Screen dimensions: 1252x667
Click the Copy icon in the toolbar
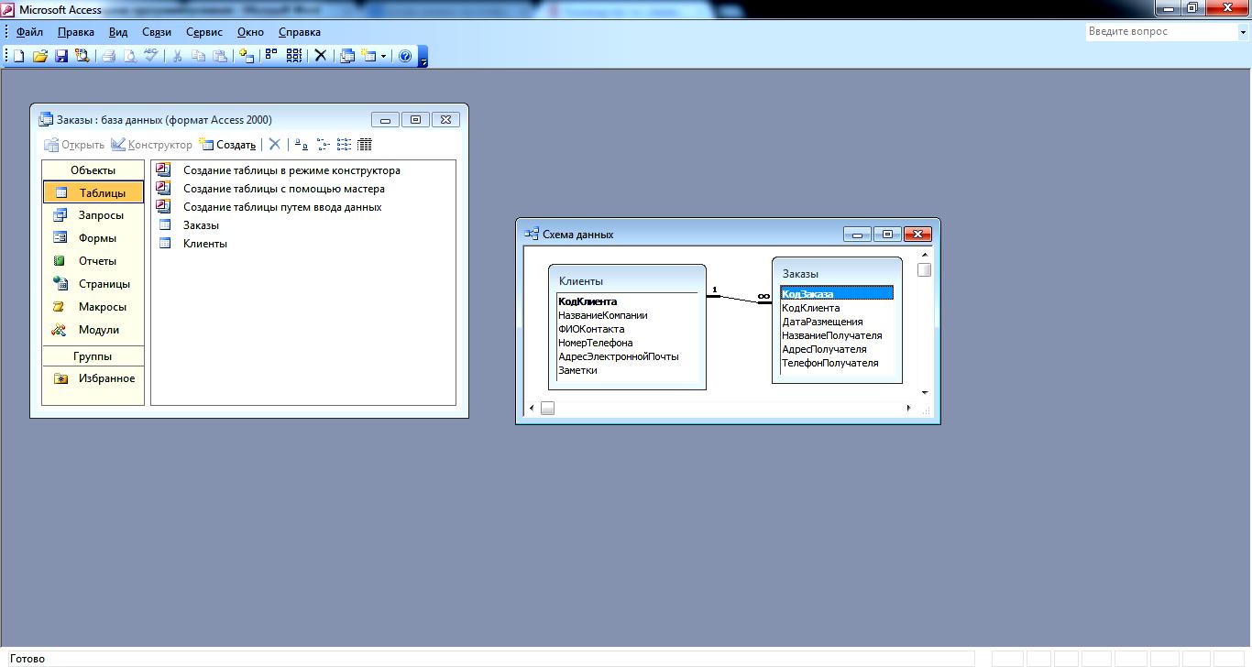tap(198, 56)
